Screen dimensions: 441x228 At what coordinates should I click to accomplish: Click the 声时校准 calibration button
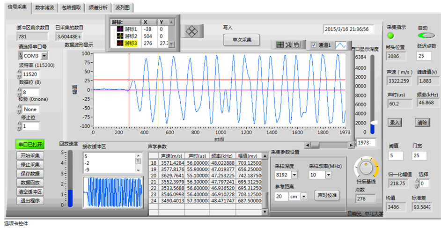point(327,195)
